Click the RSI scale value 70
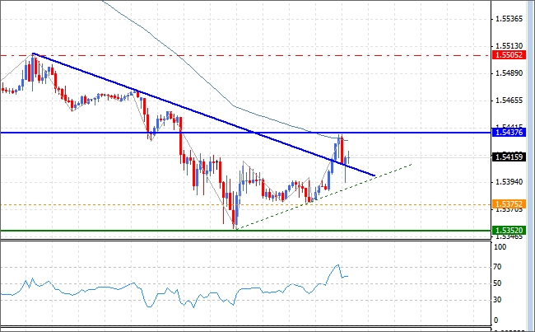 [x=497, y=267]
